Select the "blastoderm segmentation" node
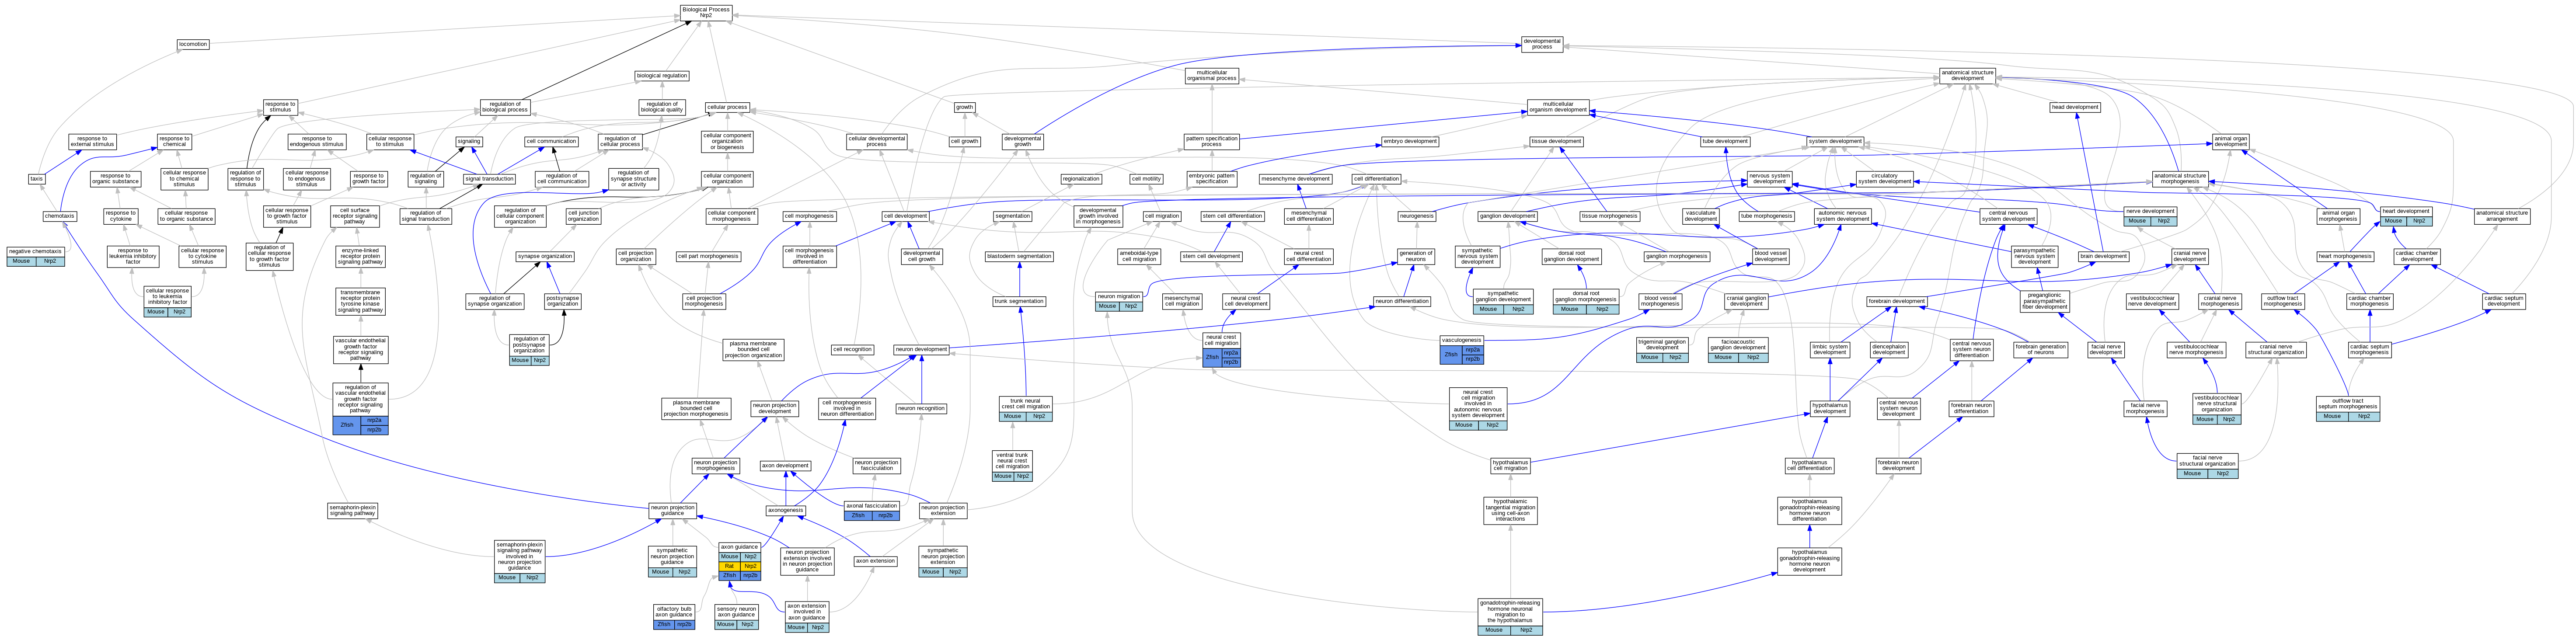This screenshot has width=2576, height=640. click(x=1019, y=256)
